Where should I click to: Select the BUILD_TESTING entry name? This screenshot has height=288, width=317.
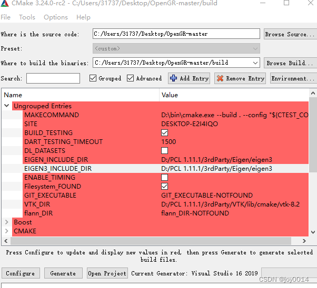(48, 133)
